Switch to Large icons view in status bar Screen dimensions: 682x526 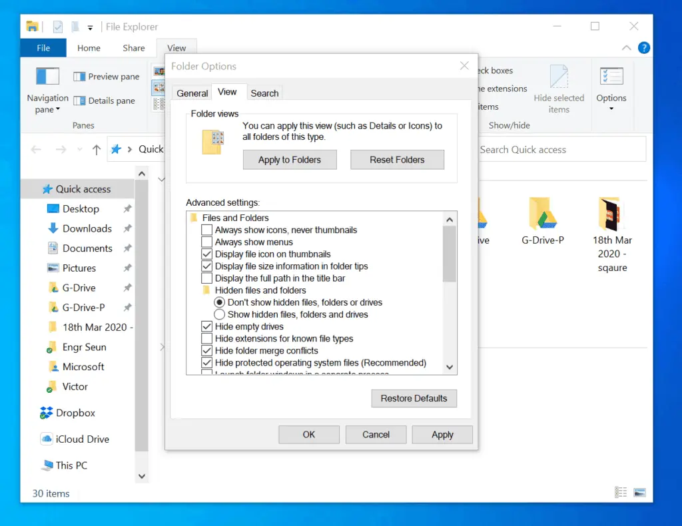[x=639, y=493]
